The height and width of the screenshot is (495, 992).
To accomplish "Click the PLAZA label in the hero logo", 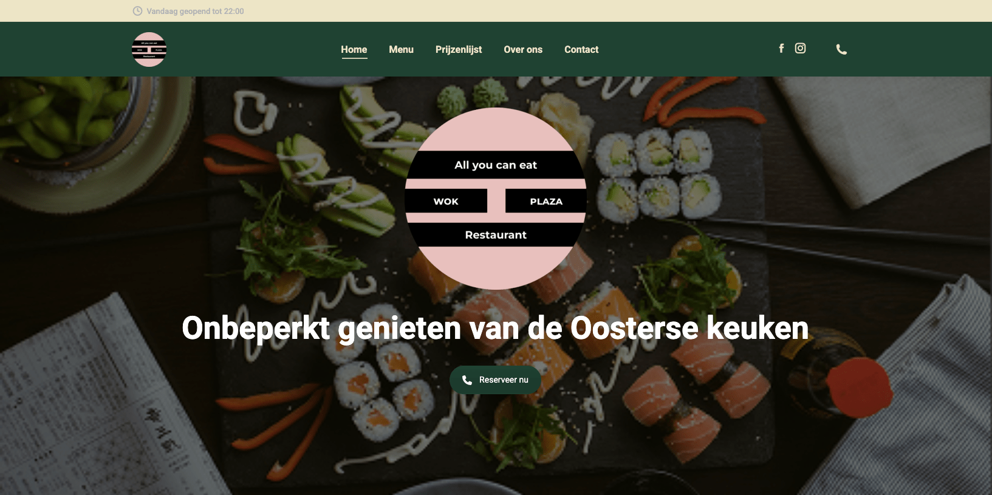I will 546,201.
